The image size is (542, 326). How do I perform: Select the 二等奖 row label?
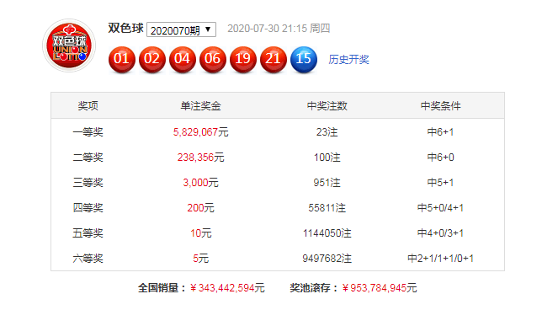pos(88,158)
